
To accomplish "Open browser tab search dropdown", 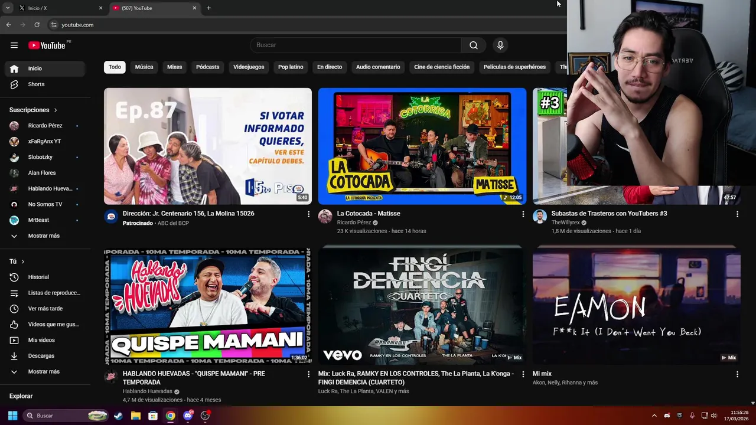I will pyautogui.click(x=8, y=8).
